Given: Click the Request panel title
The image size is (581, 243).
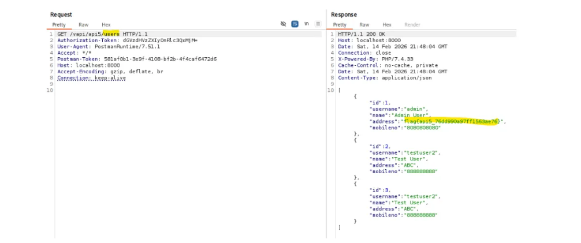Looking at the screenshot, I should coord(61,14).
